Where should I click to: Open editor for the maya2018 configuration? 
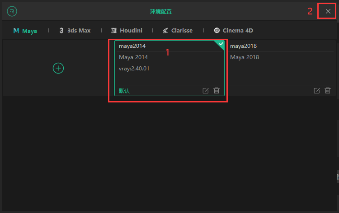(x=317, y=91)
